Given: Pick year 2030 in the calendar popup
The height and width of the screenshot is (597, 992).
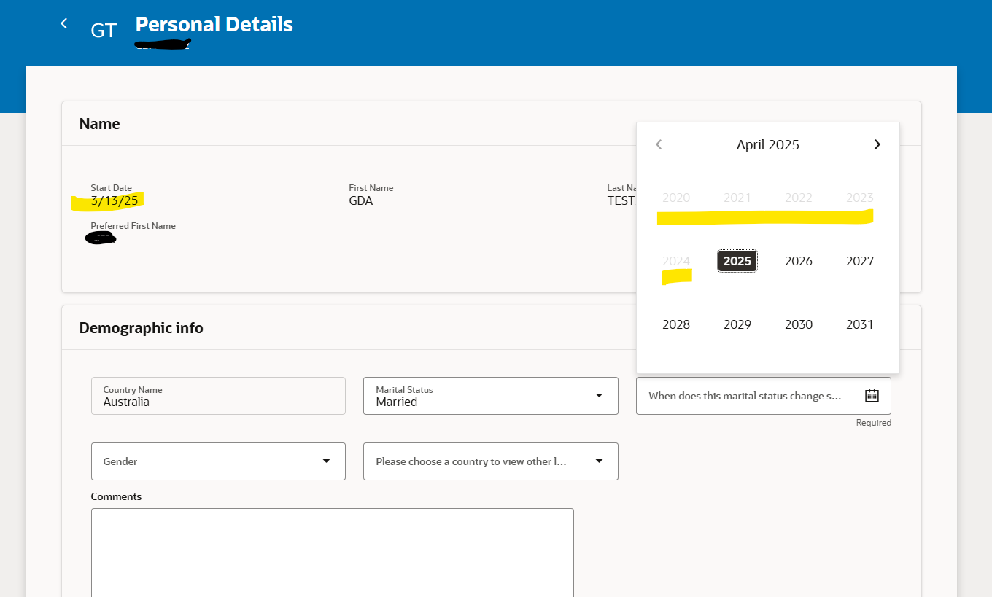Looking at the screenshot, I should [x=799, y=324].
